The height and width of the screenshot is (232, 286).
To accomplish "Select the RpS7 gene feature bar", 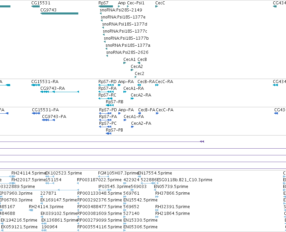I will coord(106,6).
